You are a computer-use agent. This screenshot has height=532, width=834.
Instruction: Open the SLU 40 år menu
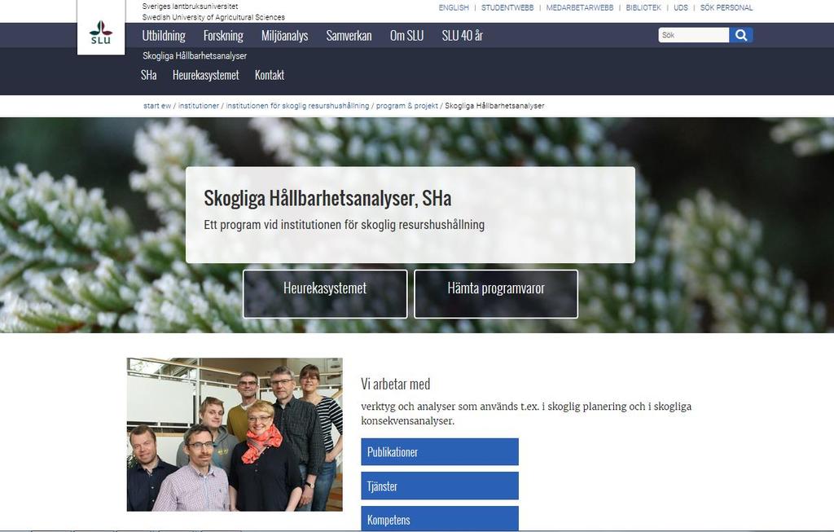[463, 36]
